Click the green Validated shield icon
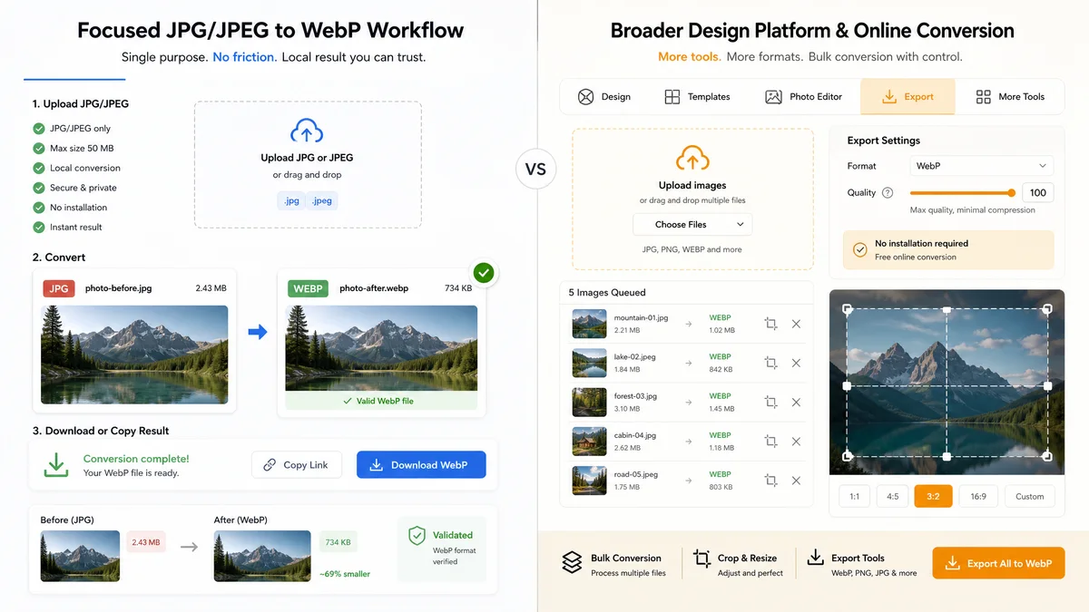Viewport: 1089px width, 612px height. (x=417, y=535)
